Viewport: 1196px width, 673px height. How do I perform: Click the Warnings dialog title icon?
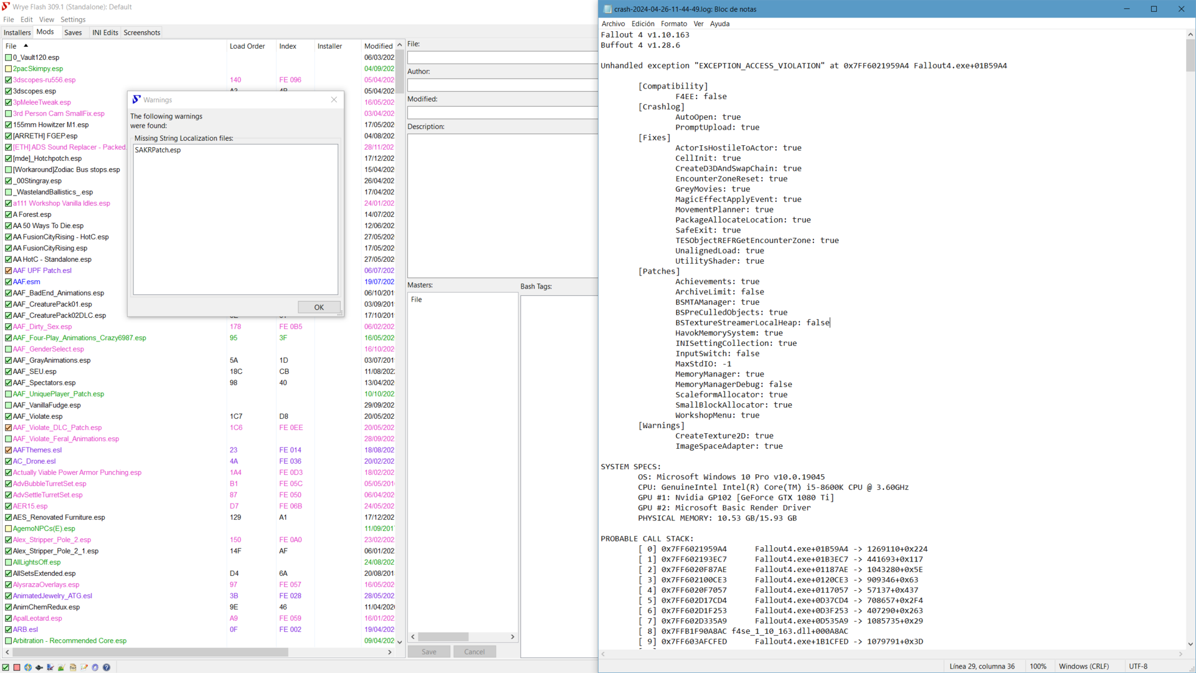136,100
